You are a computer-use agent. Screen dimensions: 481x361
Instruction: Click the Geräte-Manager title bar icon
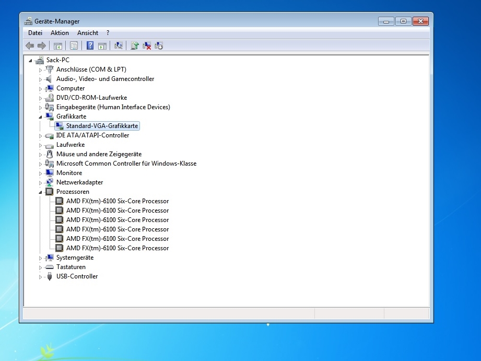(28, 21)
